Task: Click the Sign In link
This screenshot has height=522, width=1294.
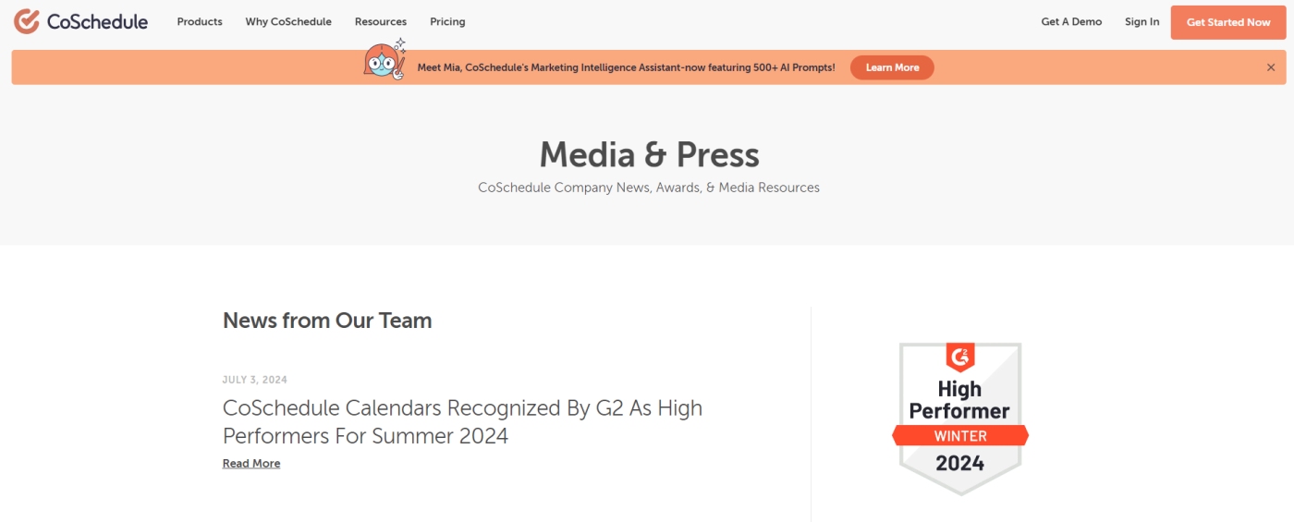Action: [x=1142, y=21]
